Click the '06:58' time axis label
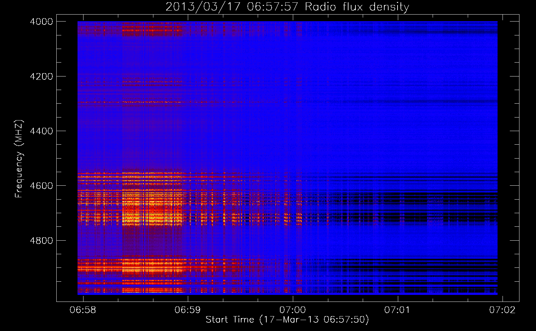Viewport: 536px width, 331px height. tap(83, 310)
